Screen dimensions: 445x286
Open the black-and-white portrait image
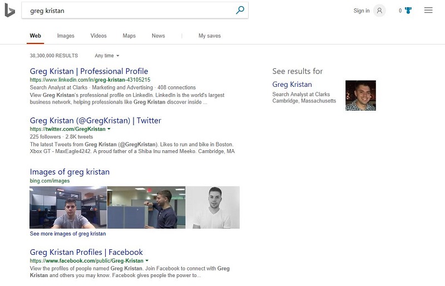coord(213,208)
